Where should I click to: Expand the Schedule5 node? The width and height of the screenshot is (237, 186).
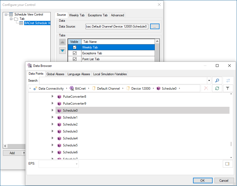pos(53,145)
